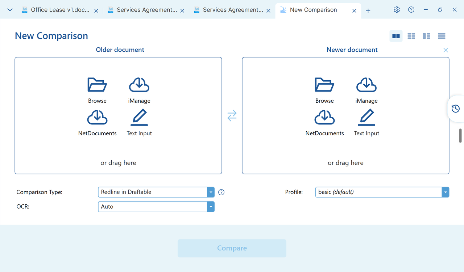Click the 'Newer document' heading
Viewport: 464px width, 272px height.
click(352, 50)
